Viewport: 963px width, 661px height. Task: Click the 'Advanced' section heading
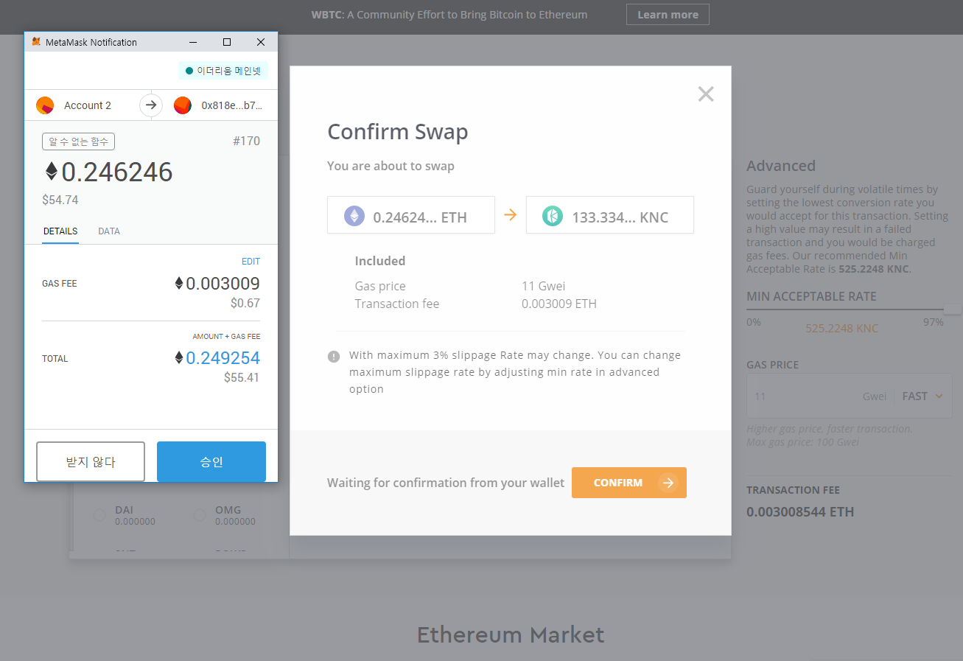pos(781,166)
